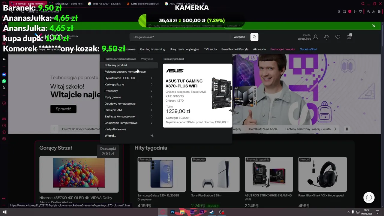384x216 pixels.
Task: Open the wishlist heart icon in the x-kom header
Action: tap(338, 37)
